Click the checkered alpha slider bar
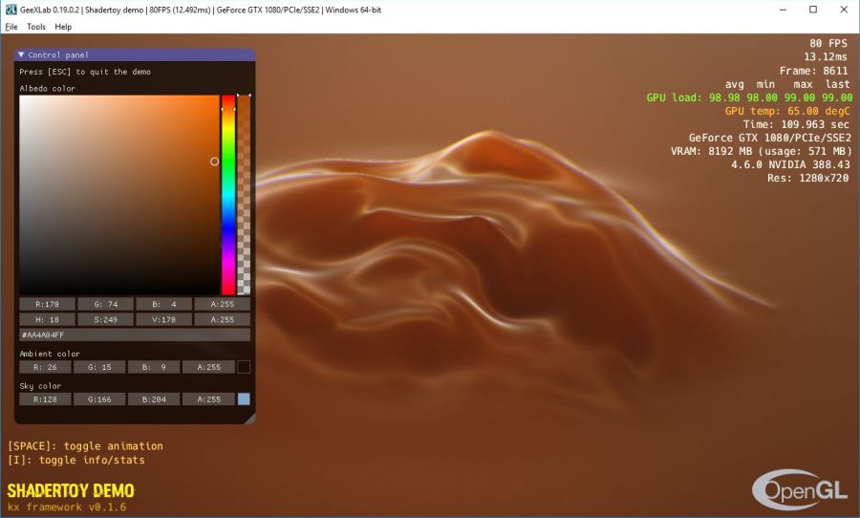The height and width of the screenshot is (518, 860). coord(244,195)
